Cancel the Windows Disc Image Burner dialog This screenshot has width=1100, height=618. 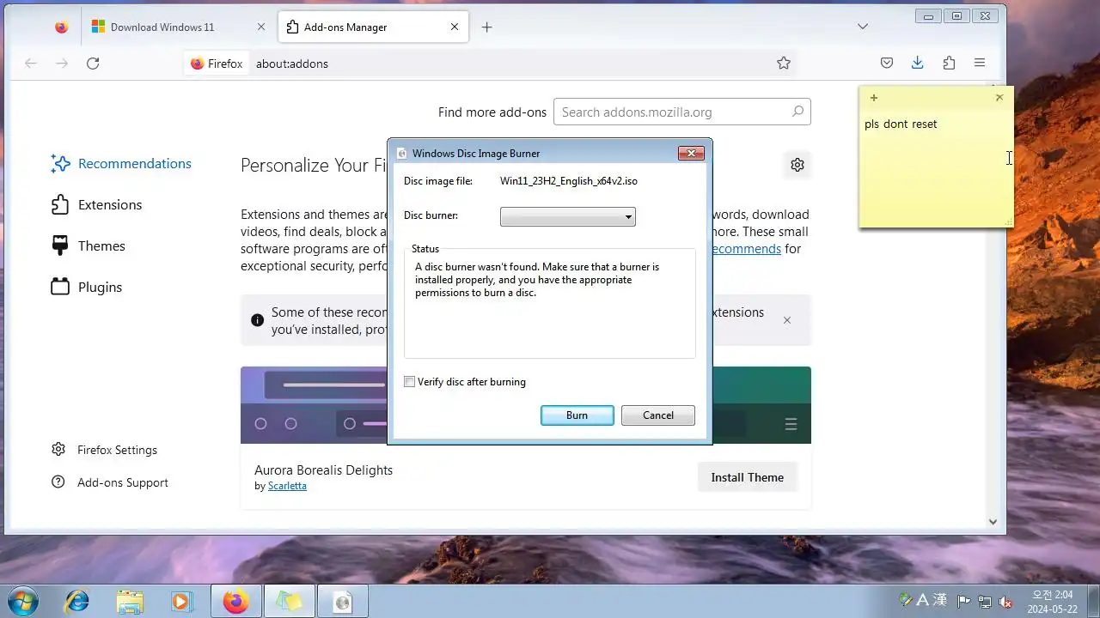click(x=658, y=415)
